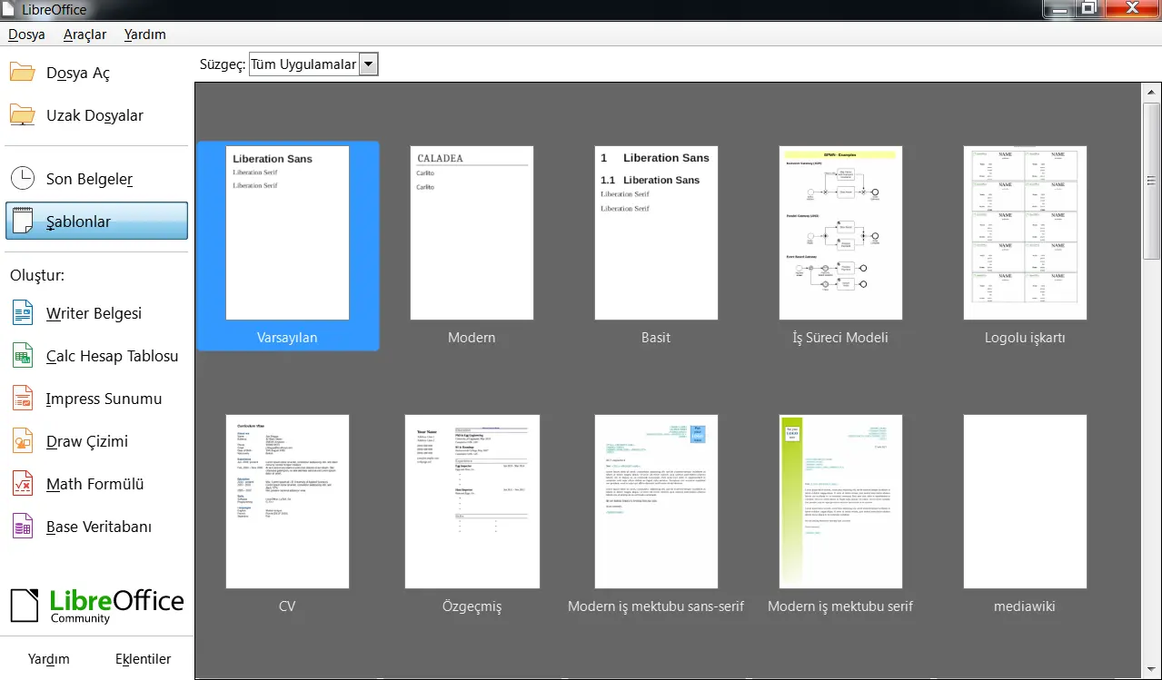The height and width of the screenshot is (680, 1162).
Task: Select the Logolu işkartı template thumbnail
Action: 1025,233
